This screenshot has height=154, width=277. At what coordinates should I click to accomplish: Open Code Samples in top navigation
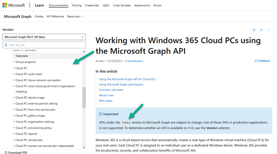click(122, 5)
